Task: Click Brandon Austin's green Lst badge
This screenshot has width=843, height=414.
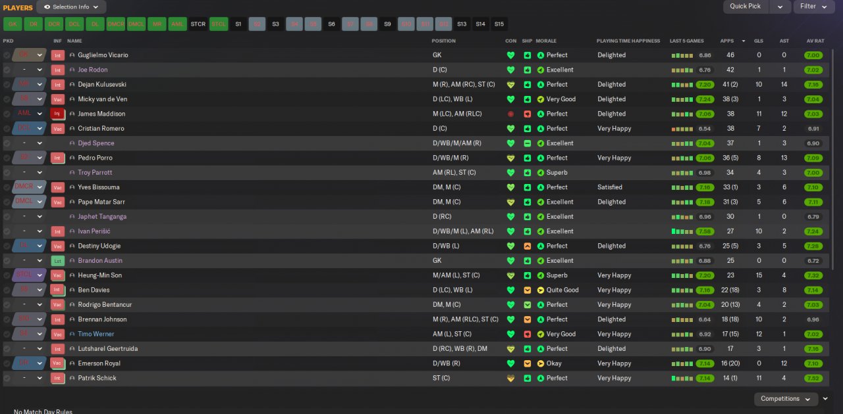Action: 58,261
